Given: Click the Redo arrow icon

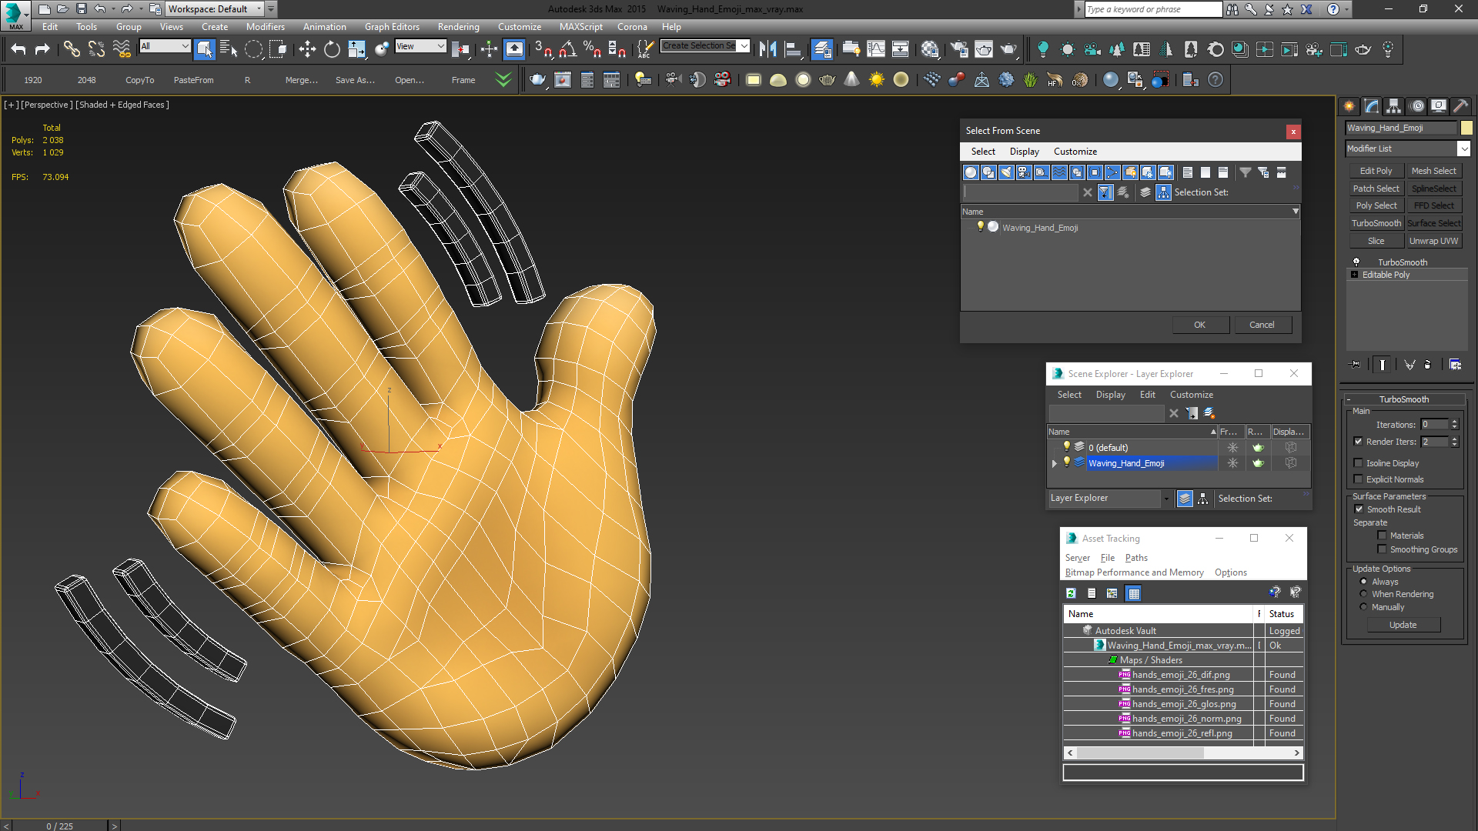Looking at the screenshot, I should point(42,49).
